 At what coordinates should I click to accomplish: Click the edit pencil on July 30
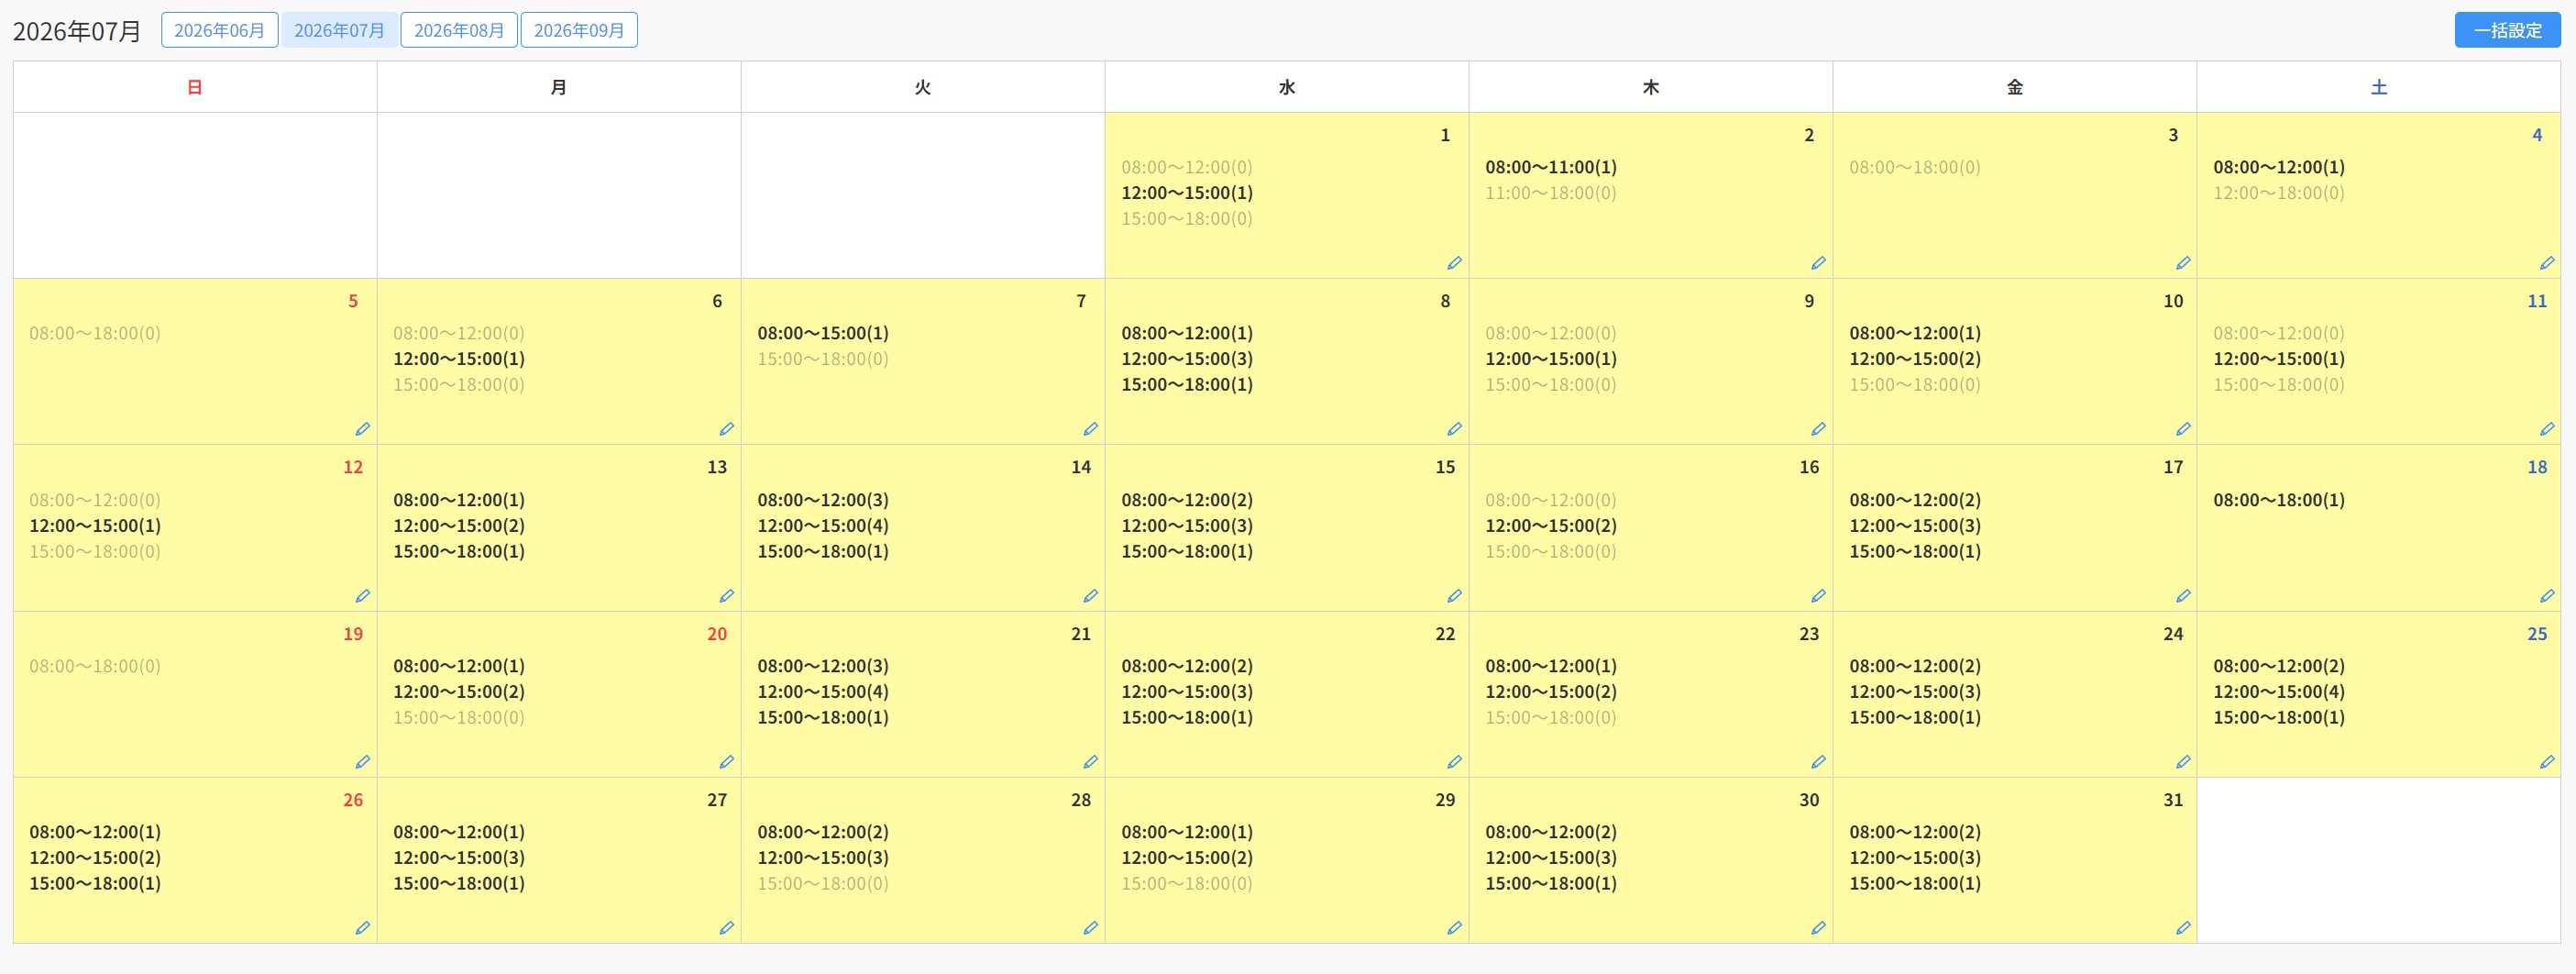coord(1818,928)
